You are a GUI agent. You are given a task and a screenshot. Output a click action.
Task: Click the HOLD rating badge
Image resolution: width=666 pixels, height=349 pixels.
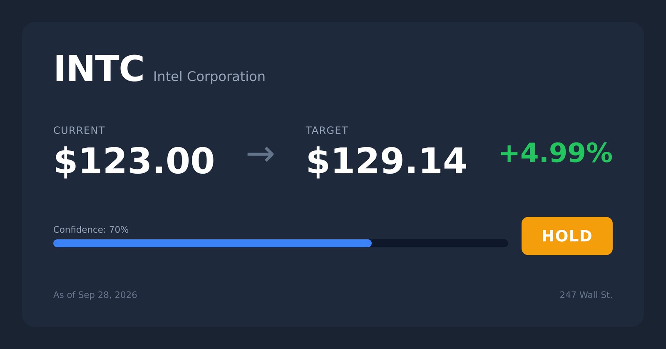[x=567, y=236]
